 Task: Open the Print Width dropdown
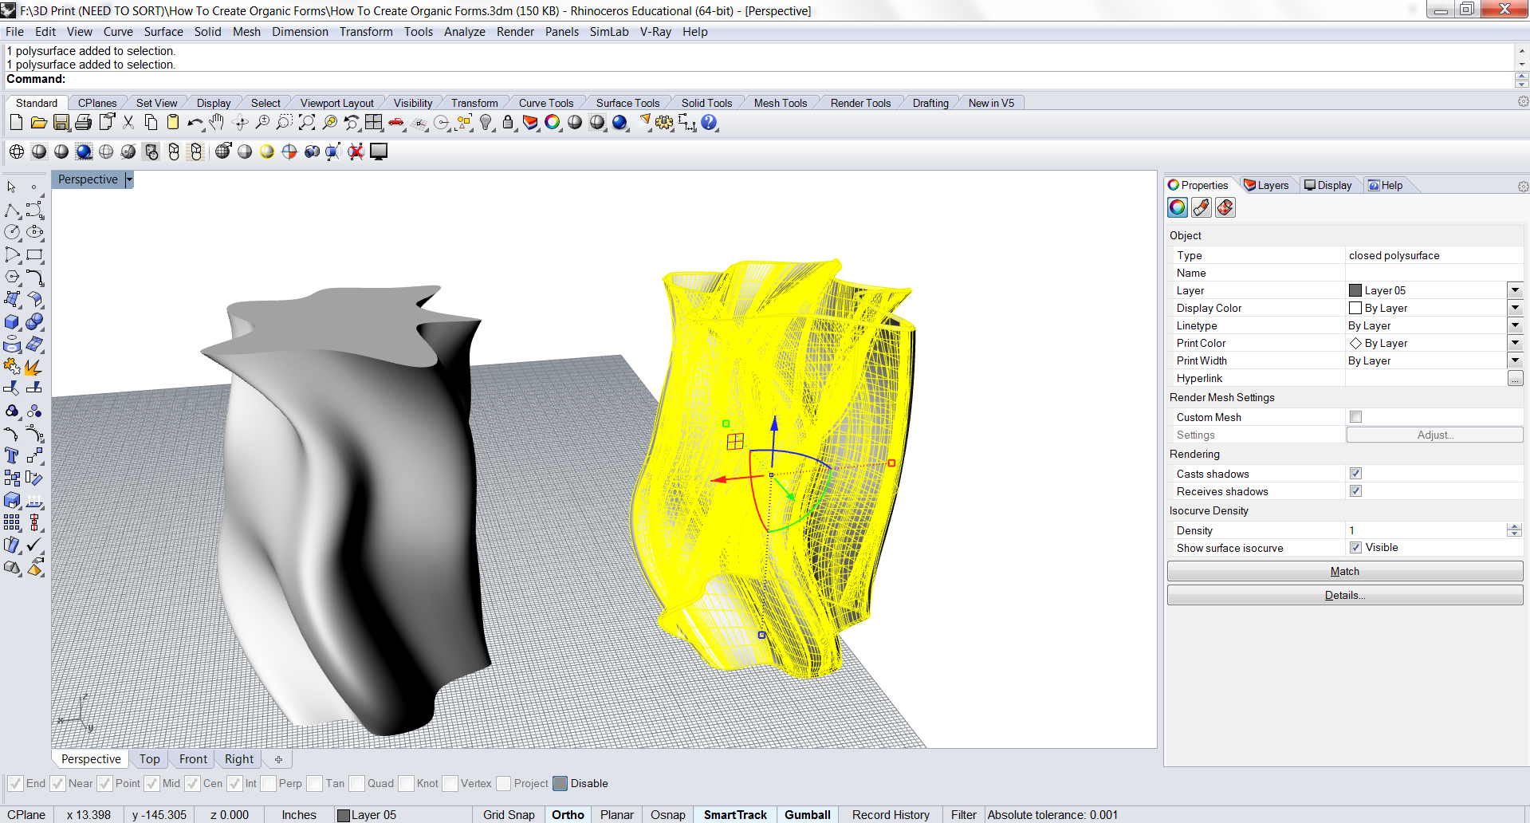(x=1515, y=360)
